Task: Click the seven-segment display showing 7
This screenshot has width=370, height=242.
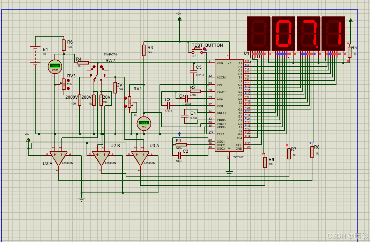Action: (309, 34)
